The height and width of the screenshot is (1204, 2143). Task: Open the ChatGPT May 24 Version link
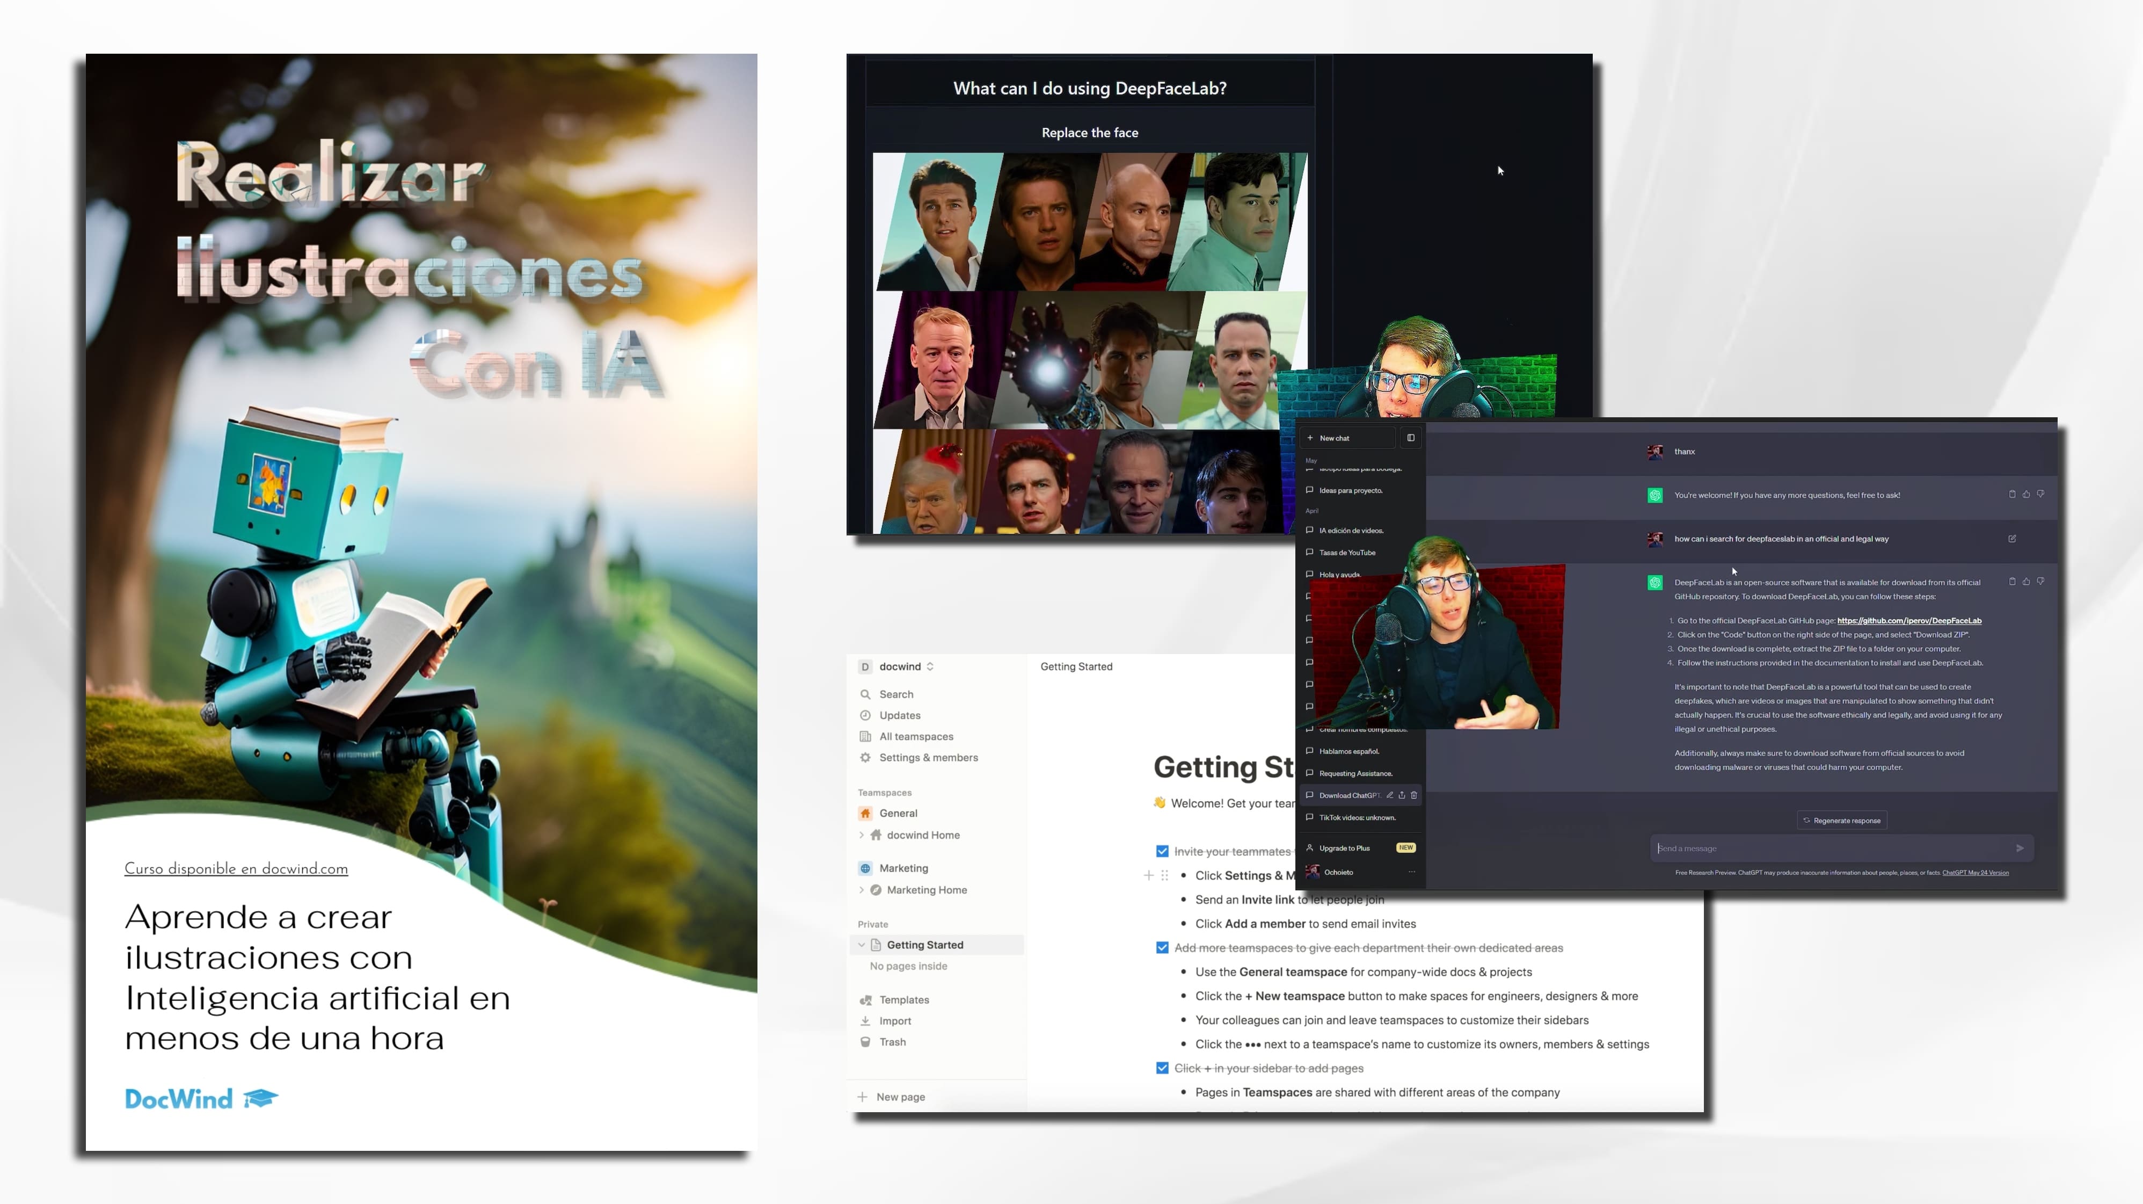(x=1976, y=873)
